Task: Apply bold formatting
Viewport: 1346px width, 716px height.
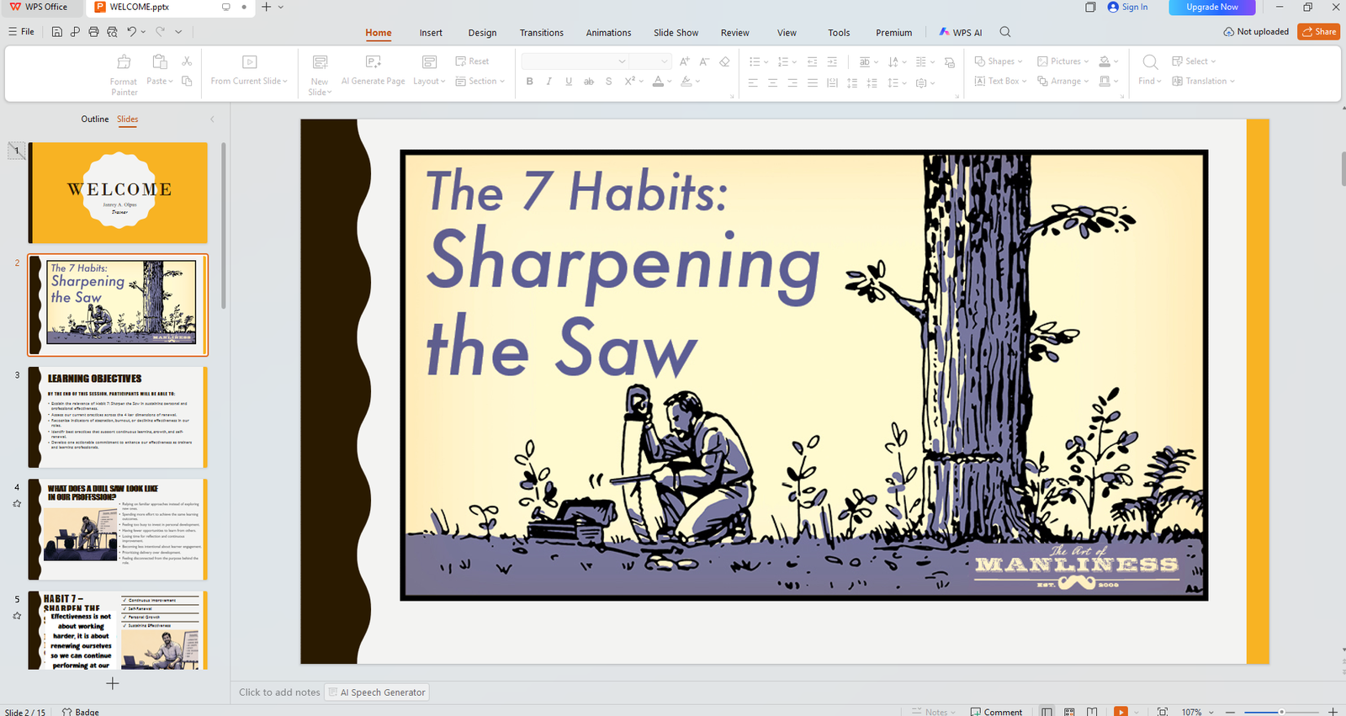Action: [x=529, y=82]
